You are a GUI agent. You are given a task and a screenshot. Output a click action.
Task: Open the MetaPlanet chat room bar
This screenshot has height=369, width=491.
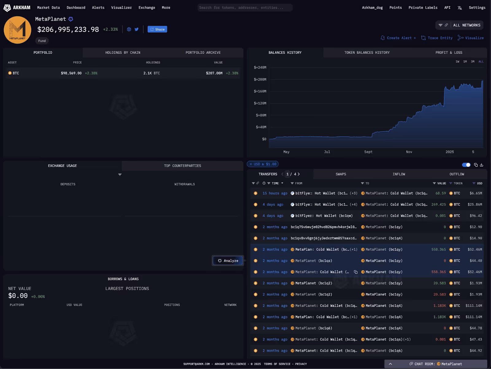(435, 364)
